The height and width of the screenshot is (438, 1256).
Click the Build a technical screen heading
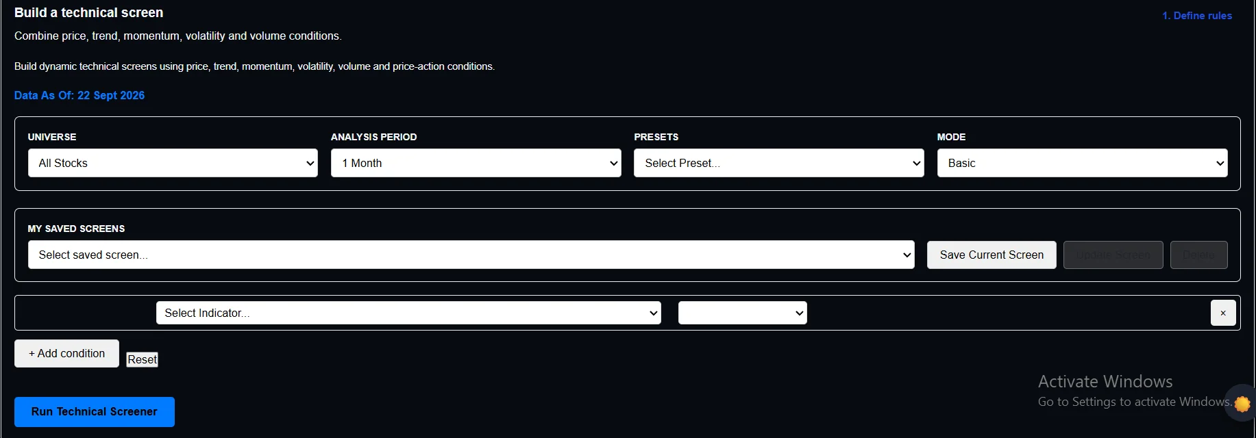89,12
